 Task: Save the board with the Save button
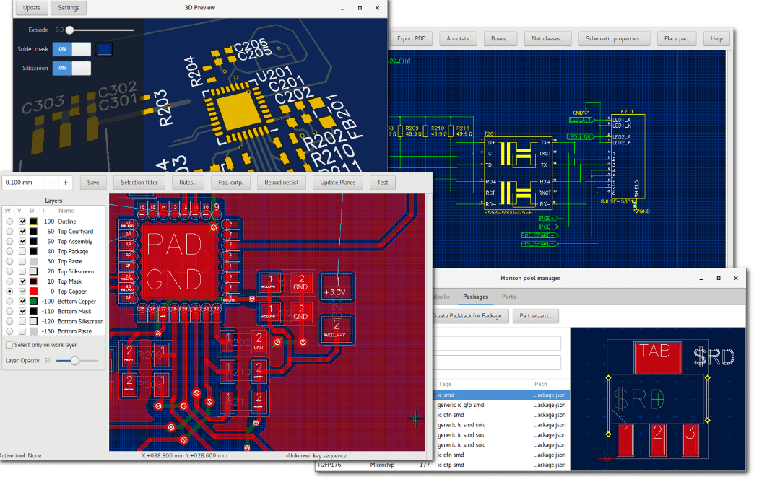93,183
